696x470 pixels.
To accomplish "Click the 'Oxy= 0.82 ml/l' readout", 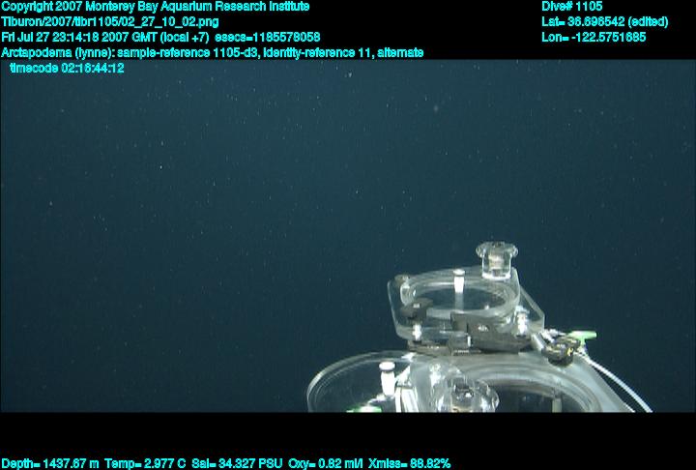I will point(326,464).
